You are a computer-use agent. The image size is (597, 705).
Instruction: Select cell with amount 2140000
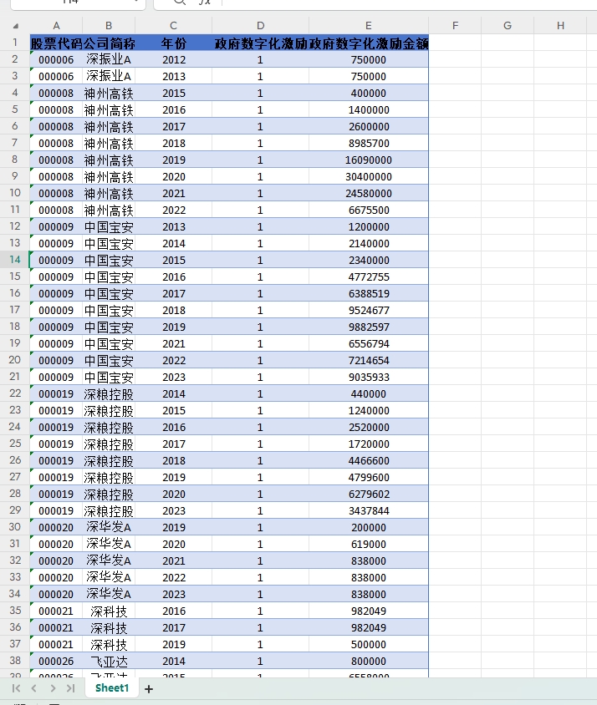368,243
